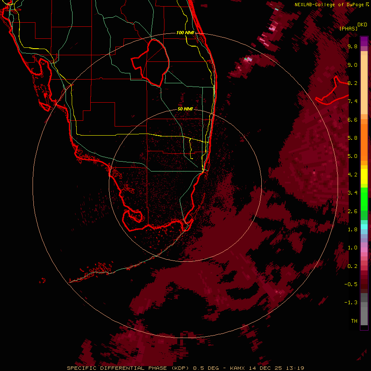Pick the yellow segment of the color bar
This screenshot has width=371, height=371.
364,176
